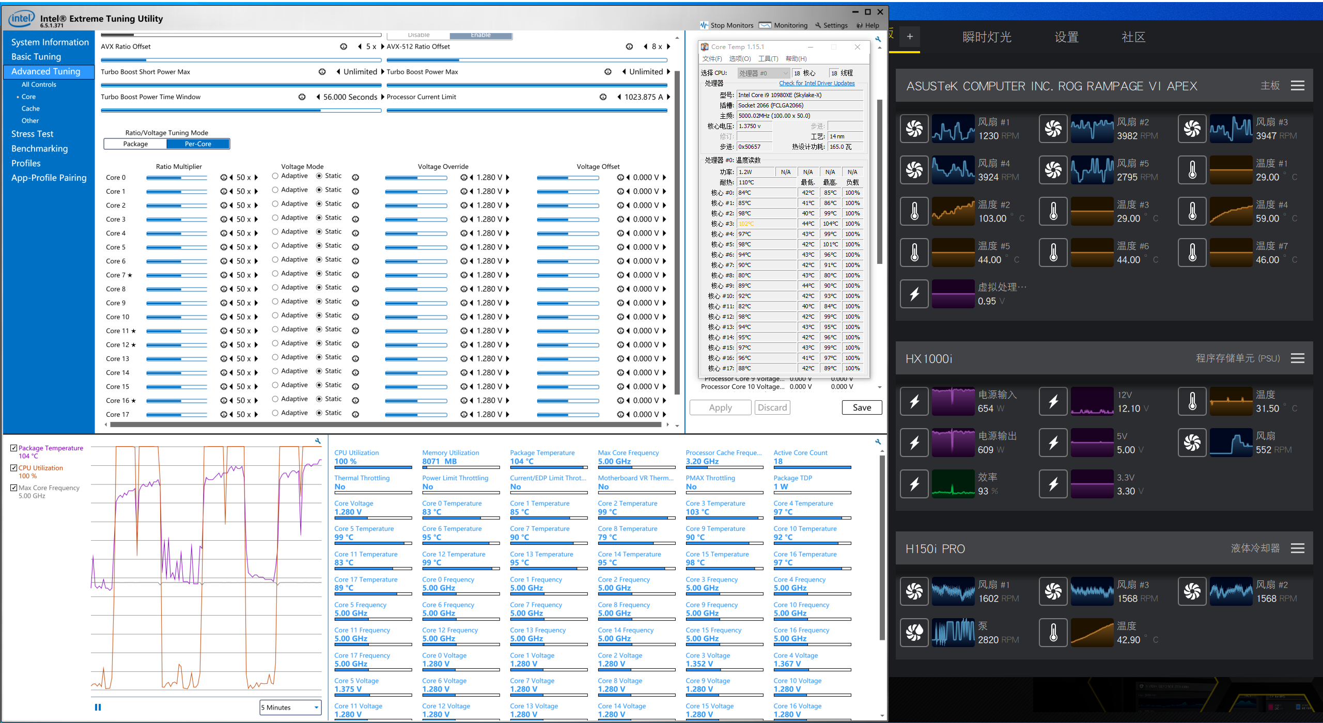Click lightning icon for 12V 12.10 V

coord(1053,401)
